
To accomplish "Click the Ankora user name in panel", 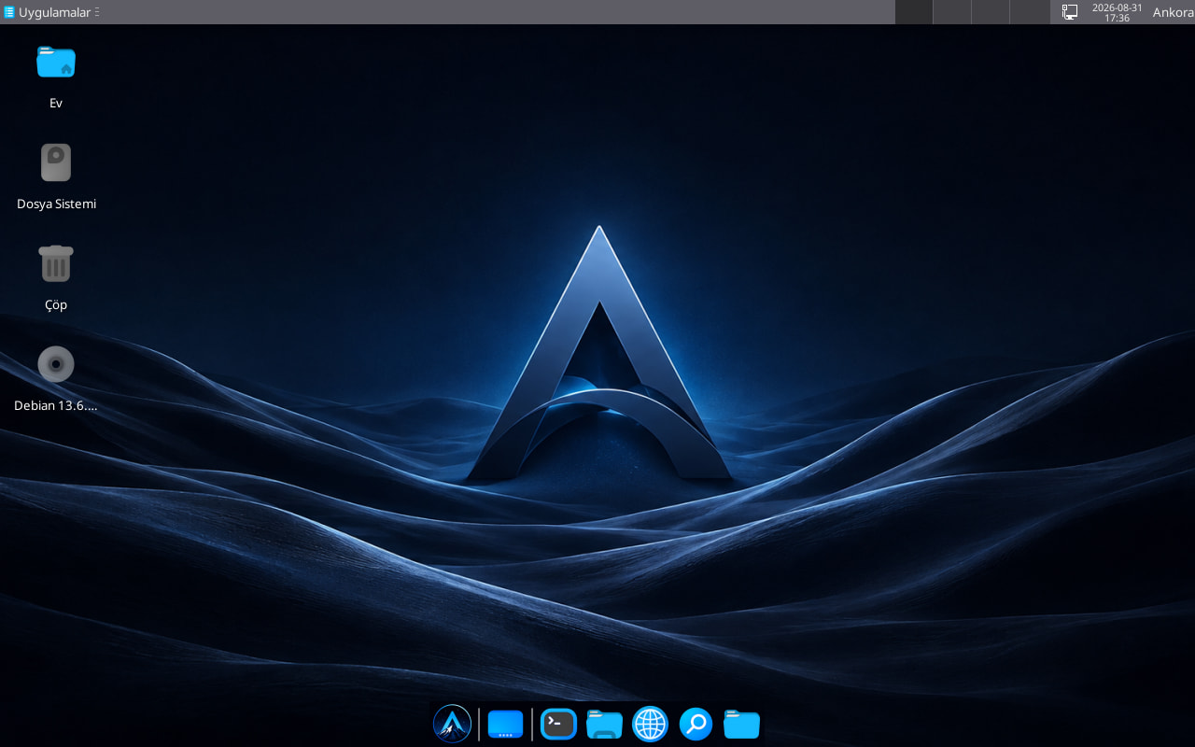I will [1173, 12].
